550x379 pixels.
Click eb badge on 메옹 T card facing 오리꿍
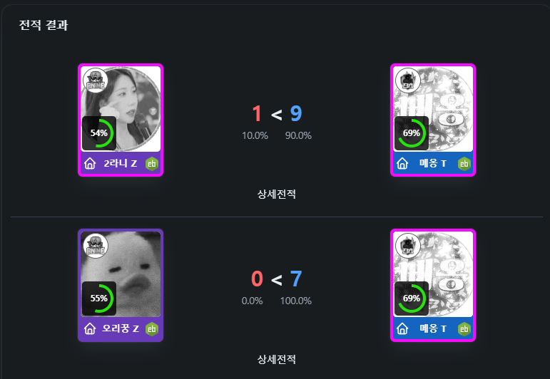click(464, 329)
